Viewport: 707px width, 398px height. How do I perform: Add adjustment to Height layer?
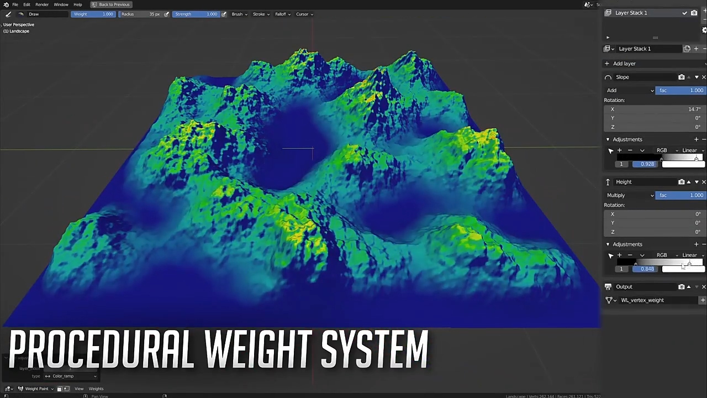coord(696,244)
